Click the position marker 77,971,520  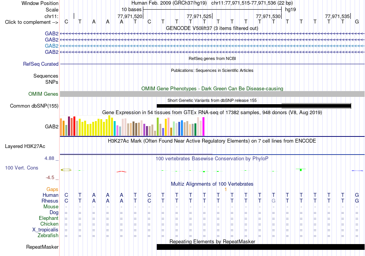coord(130,16)
